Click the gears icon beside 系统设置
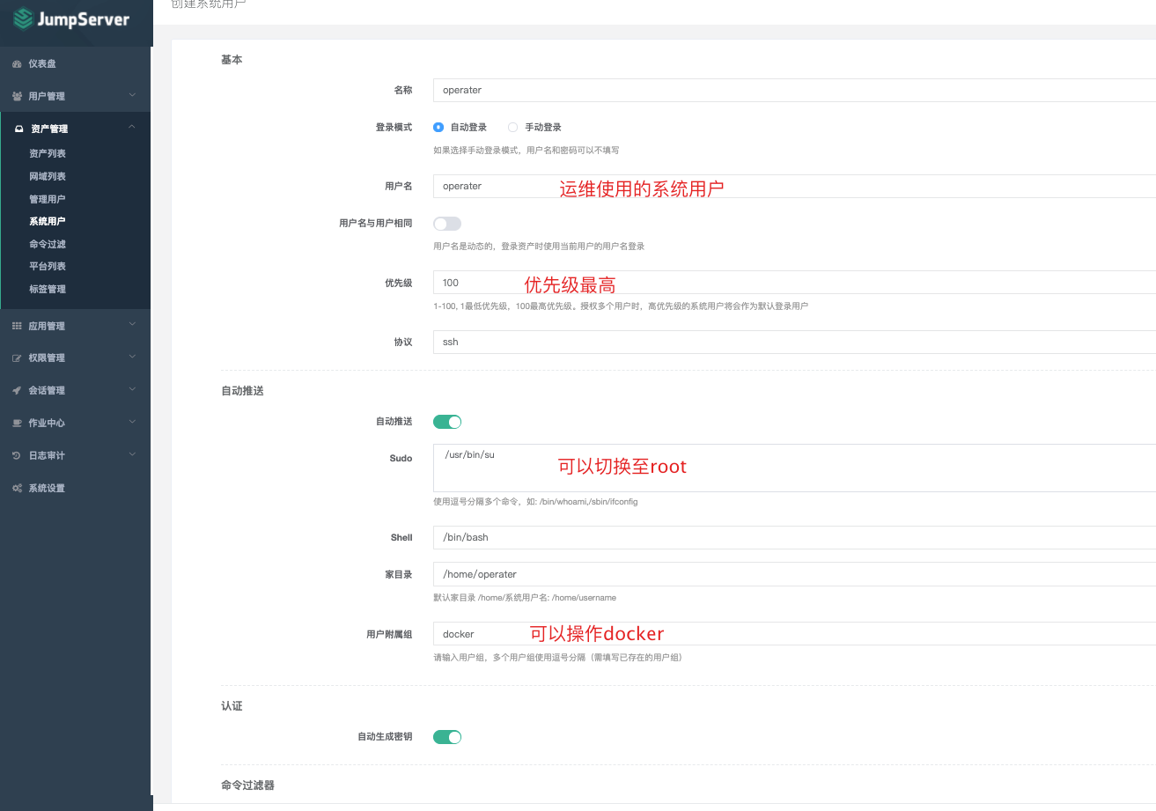 [17, 488]
